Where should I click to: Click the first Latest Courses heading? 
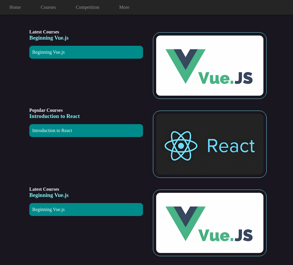(x=44, y=32)
